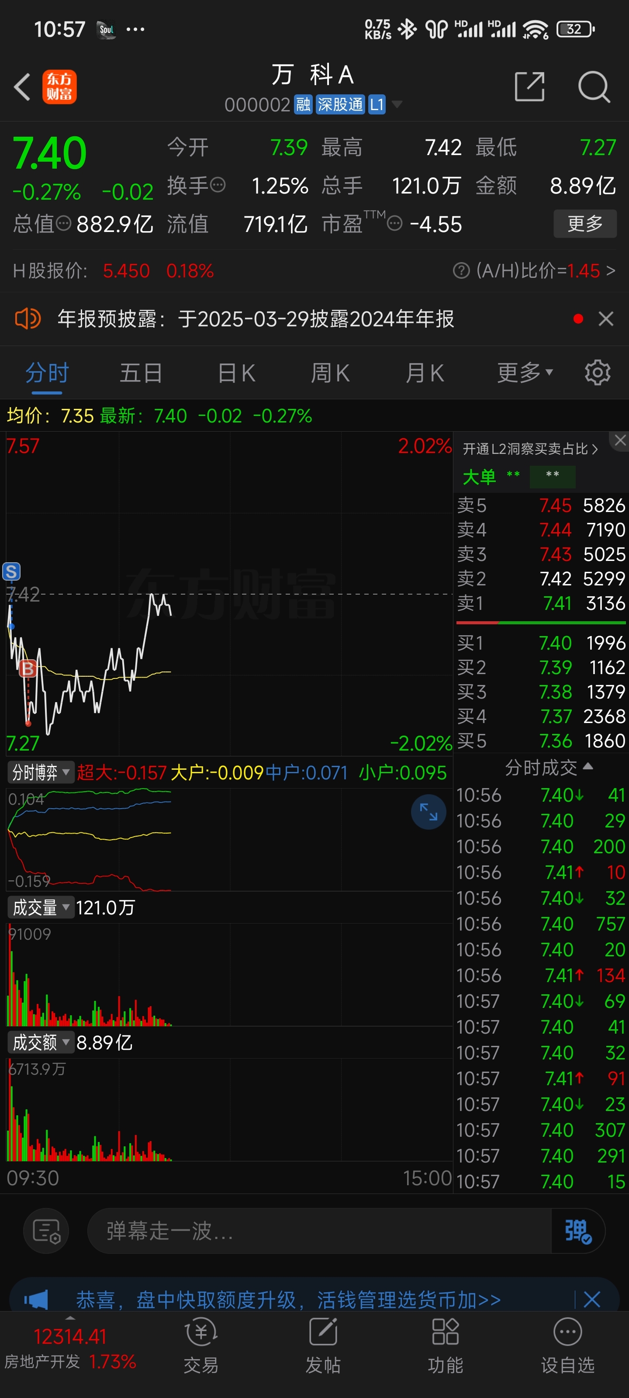The height and width of the screenshot is (1398, 629).
Task: Tap the question mark icon by A/H比价
Action: point(461,270)
